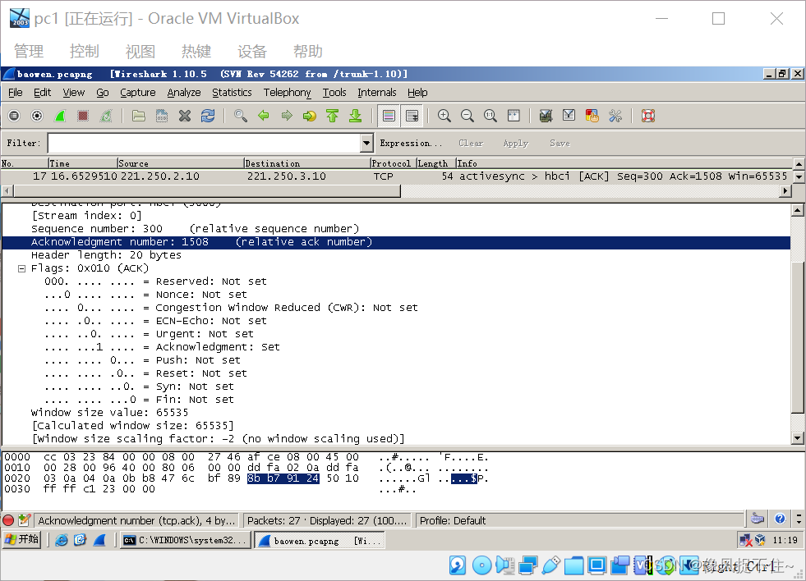Open VirtualBox 设备 menu
This screenshot has width=806, height=581.
pyautogui.click(x=252, y=52)
